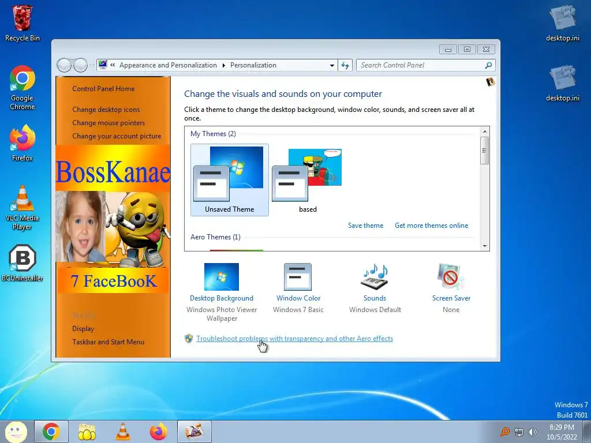This screenshot has width=591, height=443.
Task: Click the themes list scroll up arrow
Action: coord(485,132)
